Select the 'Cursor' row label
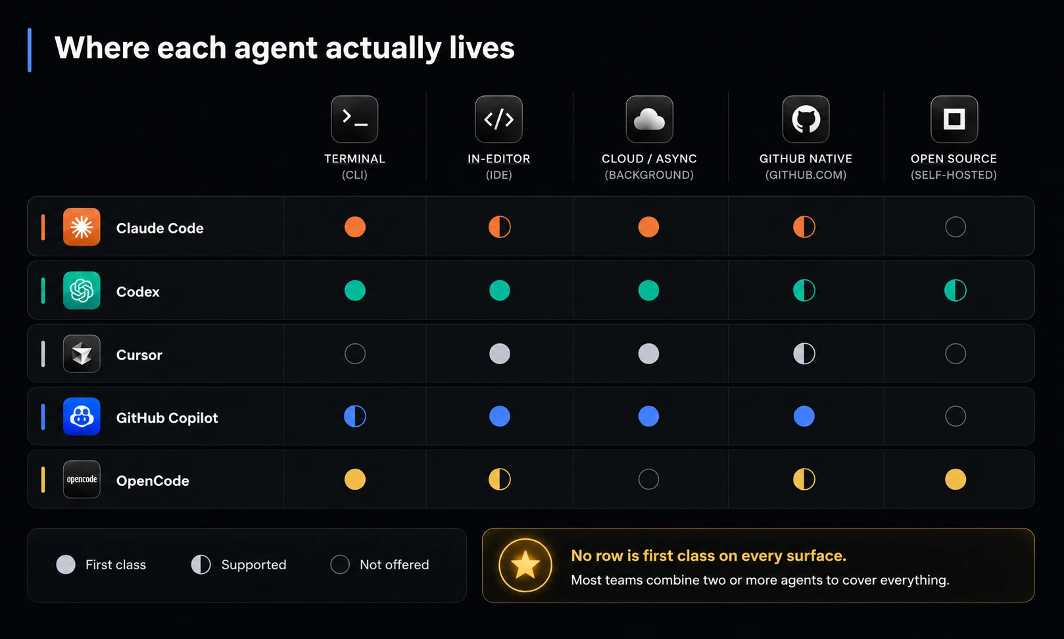 [x=139, y=355]
